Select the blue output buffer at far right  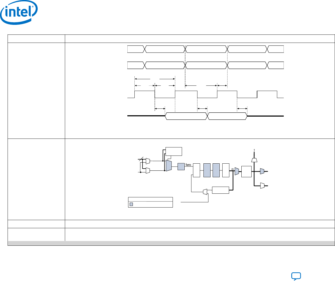262,171
